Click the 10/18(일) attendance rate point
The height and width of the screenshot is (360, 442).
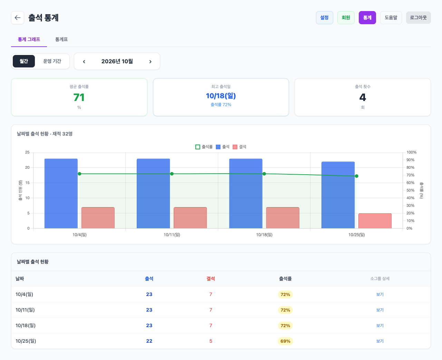pyautogui.click(x=264, y=174)
